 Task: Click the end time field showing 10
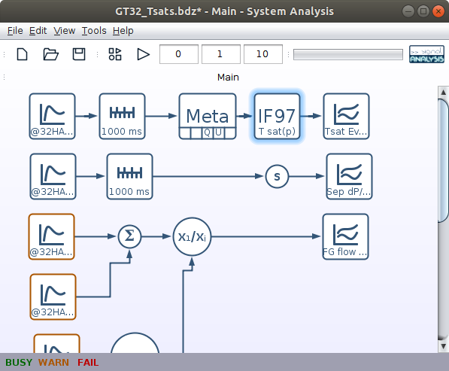[x=263, y=54]
